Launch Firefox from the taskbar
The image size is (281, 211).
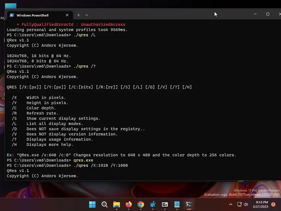128,204
